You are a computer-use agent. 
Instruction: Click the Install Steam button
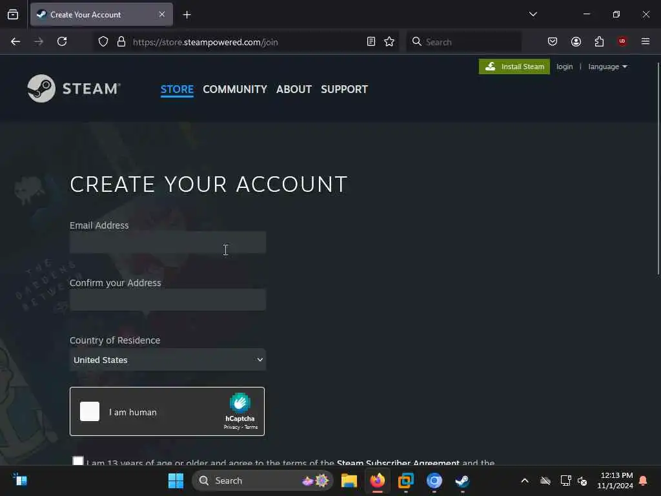pyautogui.click(x=514, y=67)
